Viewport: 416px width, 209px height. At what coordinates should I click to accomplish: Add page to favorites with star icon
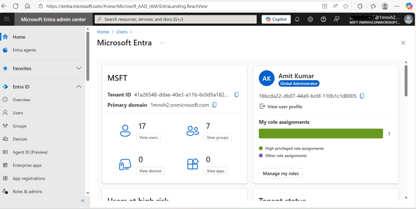(x=346, y=6)
